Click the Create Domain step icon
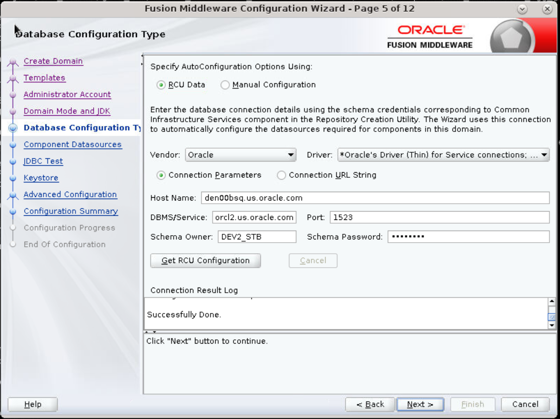This screenshot has height=419, width=560. pos(13,63)
